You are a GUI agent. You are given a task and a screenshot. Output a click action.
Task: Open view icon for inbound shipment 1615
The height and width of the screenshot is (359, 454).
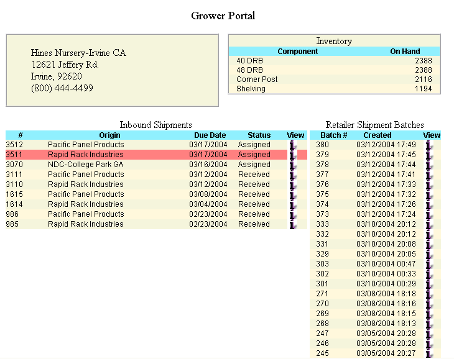[293, 194]
